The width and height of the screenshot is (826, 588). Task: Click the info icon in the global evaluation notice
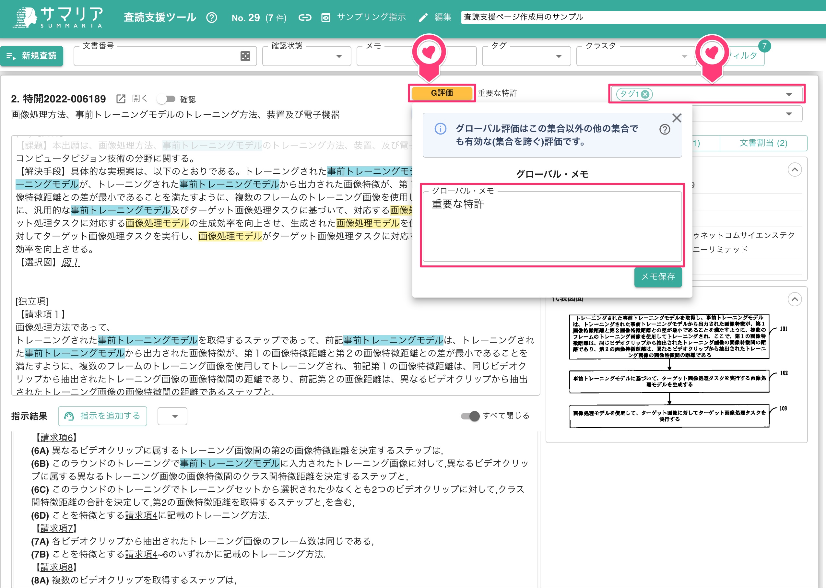(440, 129)
